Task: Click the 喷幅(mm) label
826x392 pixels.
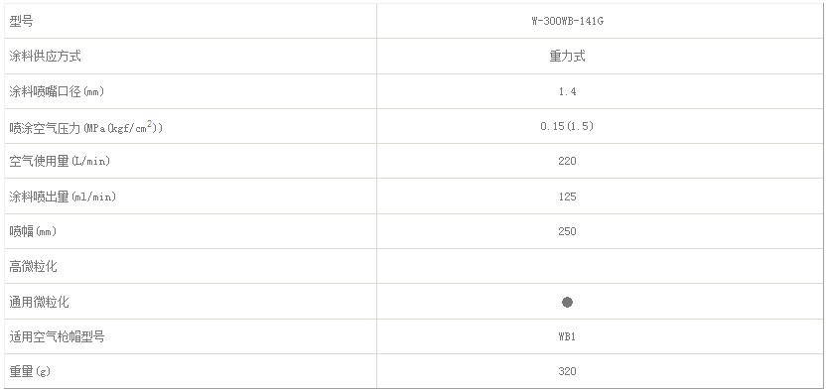Action: [x=33, y=231]
